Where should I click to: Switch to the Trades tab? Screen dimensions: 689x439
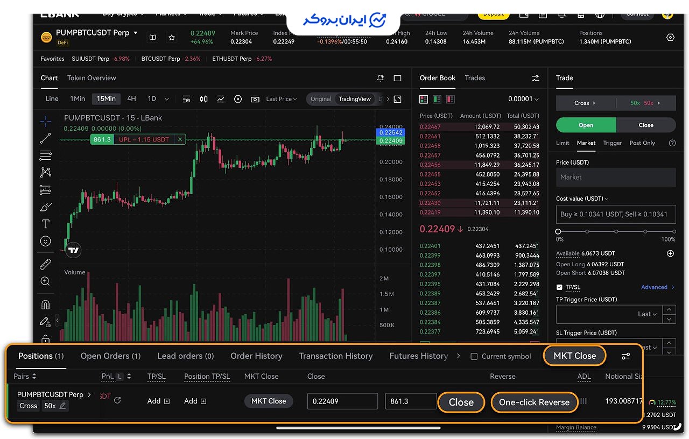tap(475, 78)
